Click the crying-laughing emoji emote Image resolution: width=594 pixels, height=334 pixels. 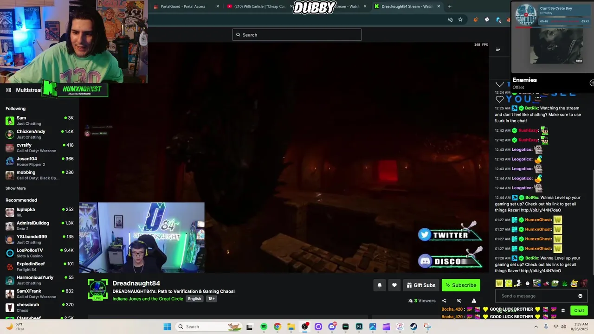pyautogui.click(x=574, y=283)
